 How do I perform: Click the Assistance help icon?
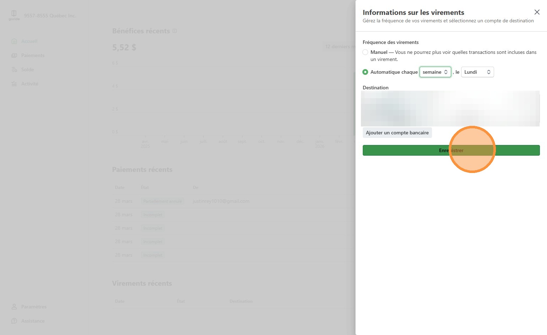pyautogui.click(x=14, y=321)
